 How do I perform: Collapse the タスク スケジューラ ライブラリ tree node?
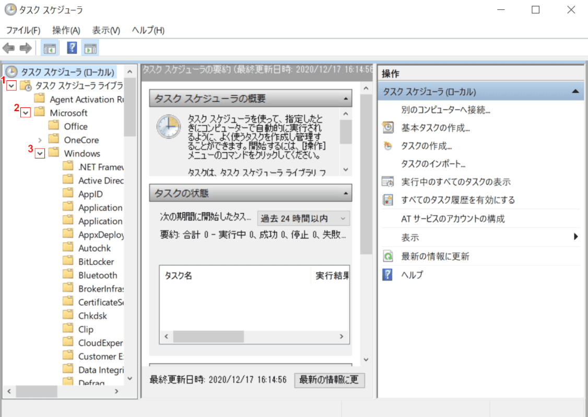(11, 85)
